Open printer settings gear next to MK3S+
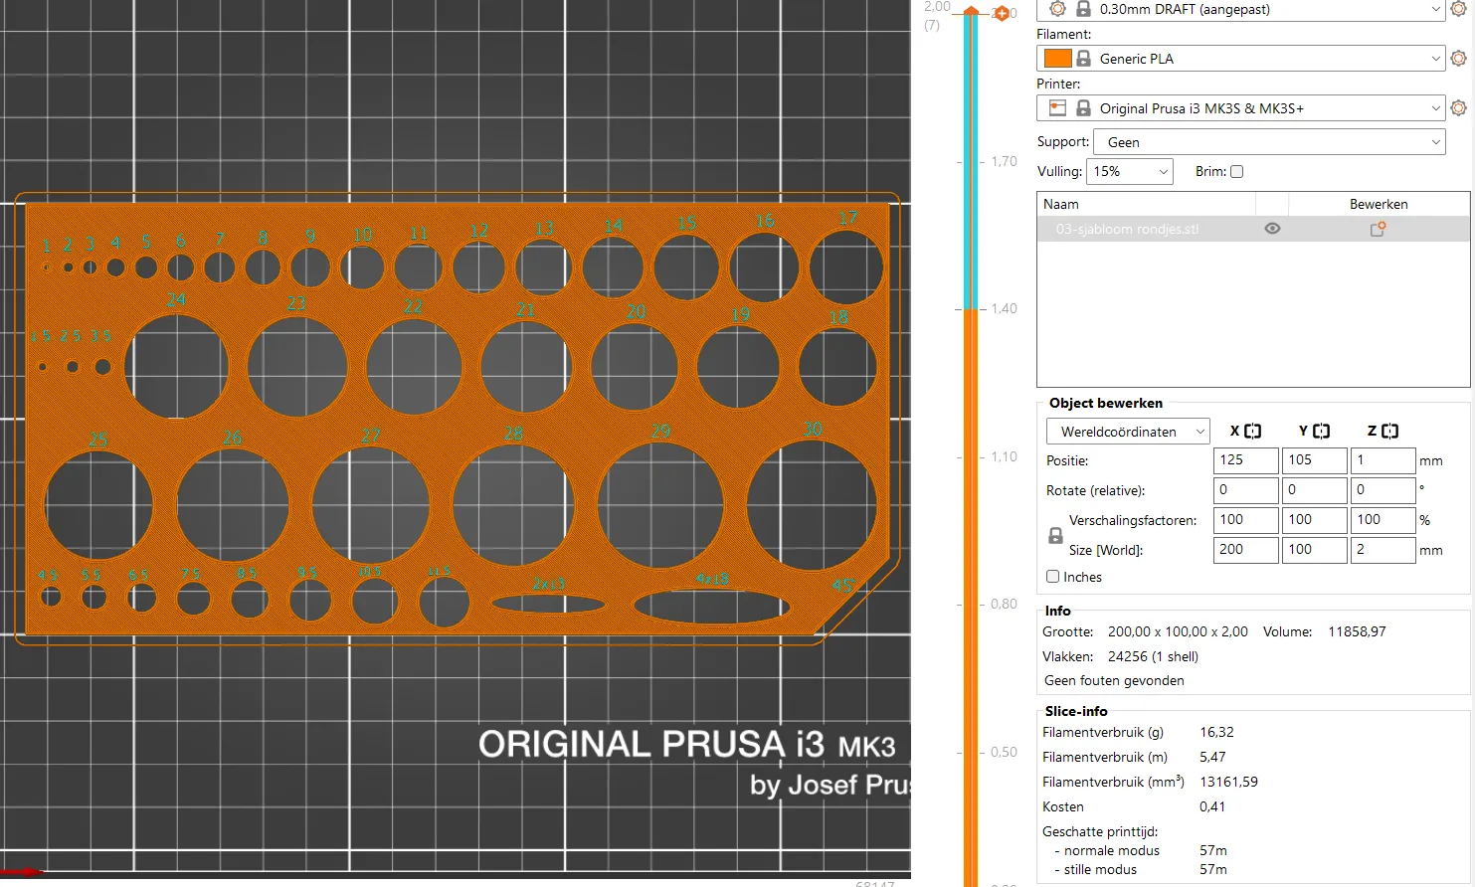This screenshot has width=1475, height=887. tap(1458, 107)
